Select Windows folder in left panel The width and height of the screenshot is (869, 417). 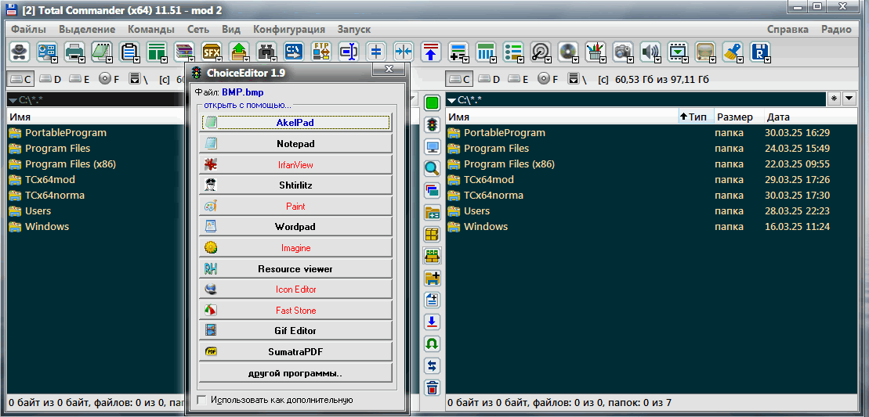(x=46, y=226)
